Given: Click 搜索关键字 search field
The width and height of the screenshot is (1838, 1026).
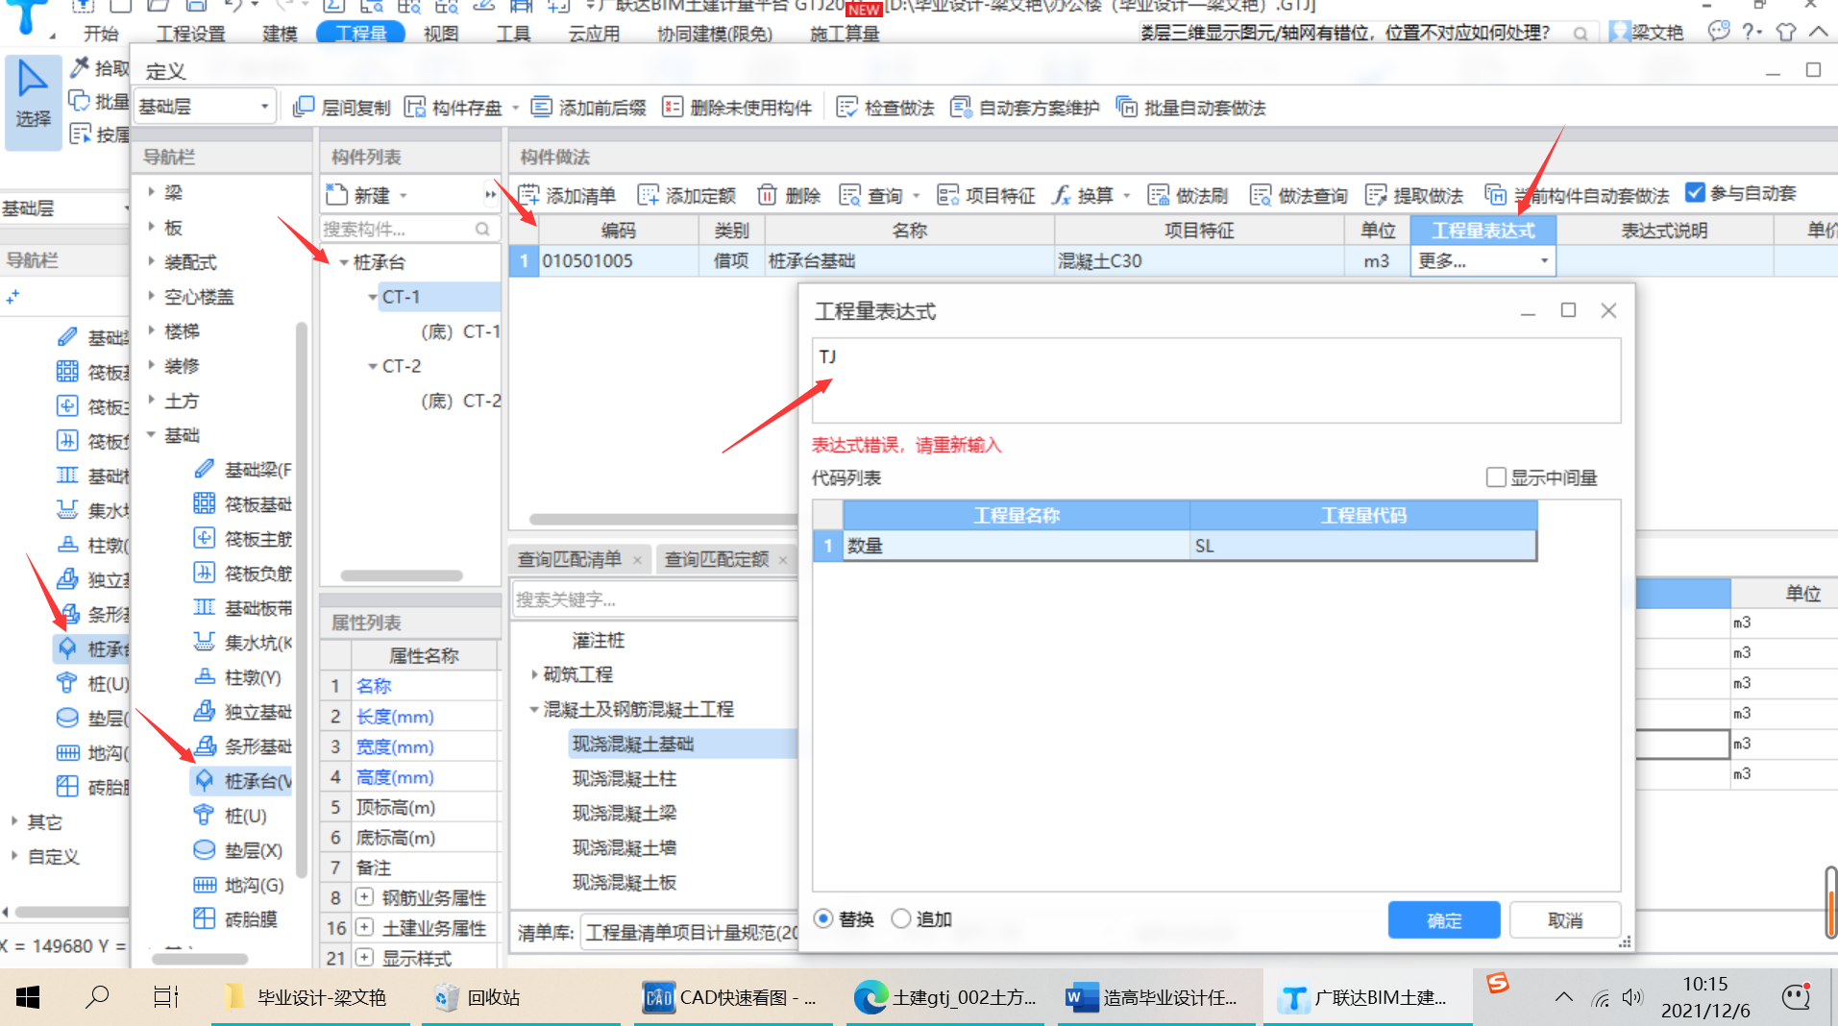Looking at the screenshot, I should click(x=655, y=598).
